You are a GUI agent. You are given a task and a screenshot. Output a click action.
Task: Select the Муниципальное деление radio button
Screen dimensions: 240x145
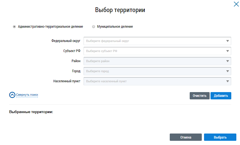94,27
